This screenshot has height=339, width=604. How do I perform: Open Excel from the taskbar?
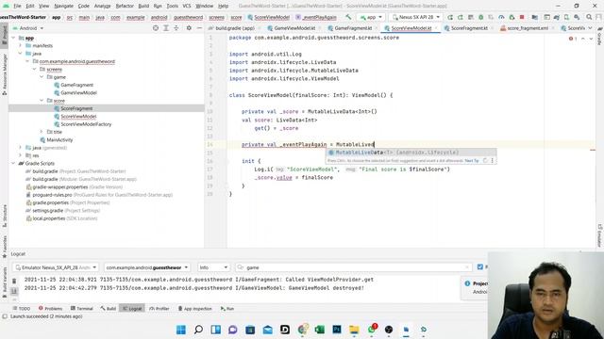tap(319, 330)
